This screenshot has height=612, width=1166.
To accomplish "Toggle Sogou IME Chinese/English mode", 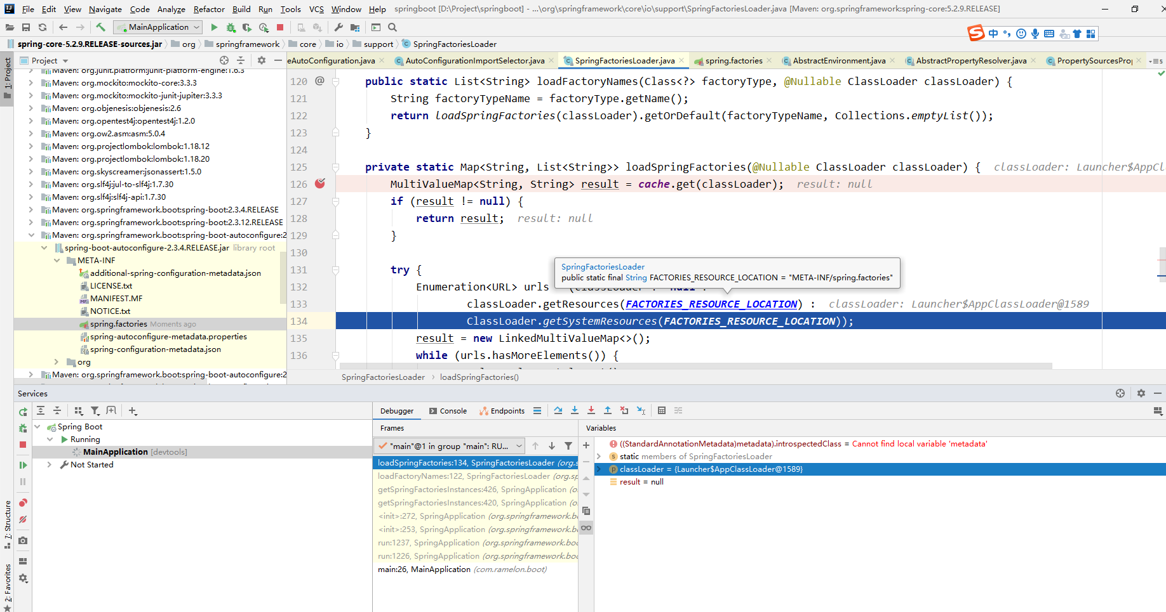I will coord(993,34).
